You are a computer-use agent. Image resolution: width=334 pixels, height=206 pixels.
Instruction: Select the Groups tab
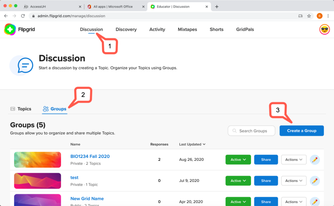(x=54, y=109)
